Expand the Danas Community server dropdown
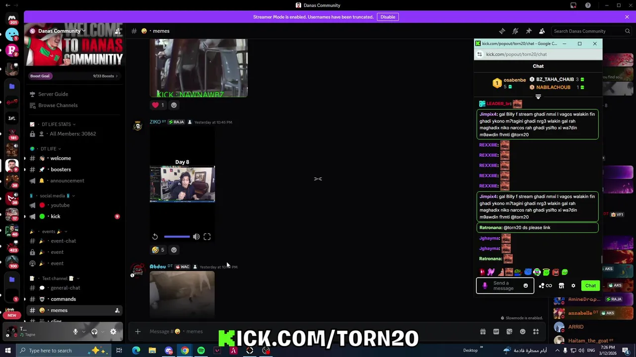This screenshot has width=636, height=357. [x=62, y=31]
